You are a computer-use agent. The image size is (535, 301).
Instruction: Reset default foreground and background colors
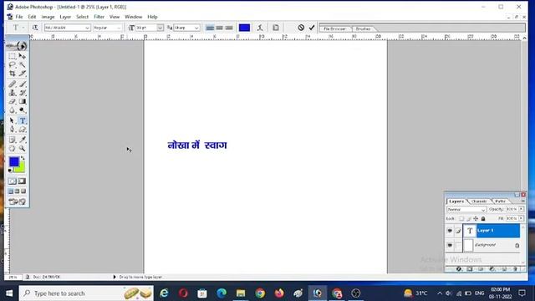click(10, 171)
